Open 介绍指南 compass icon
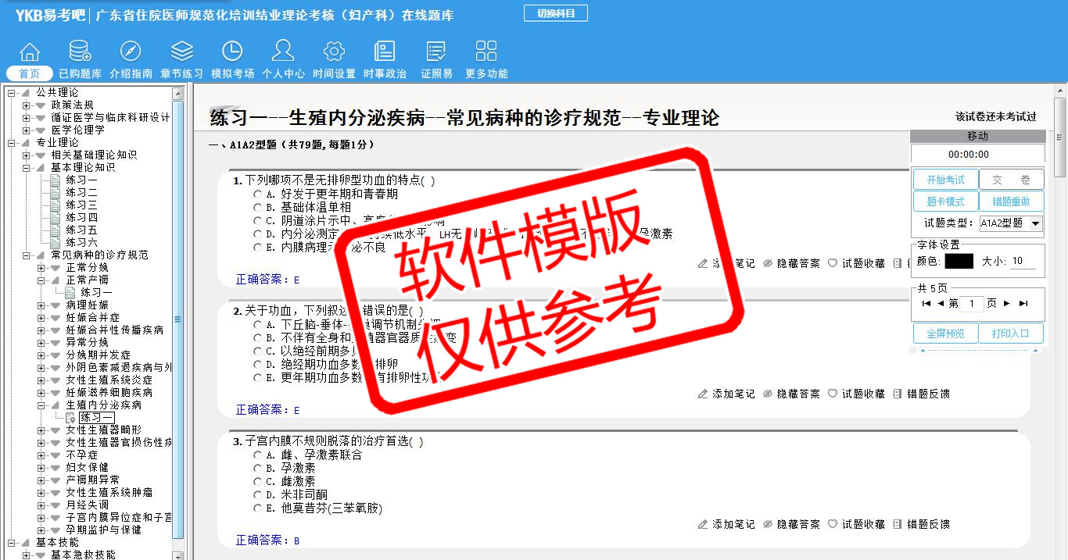 coord(131,52)
